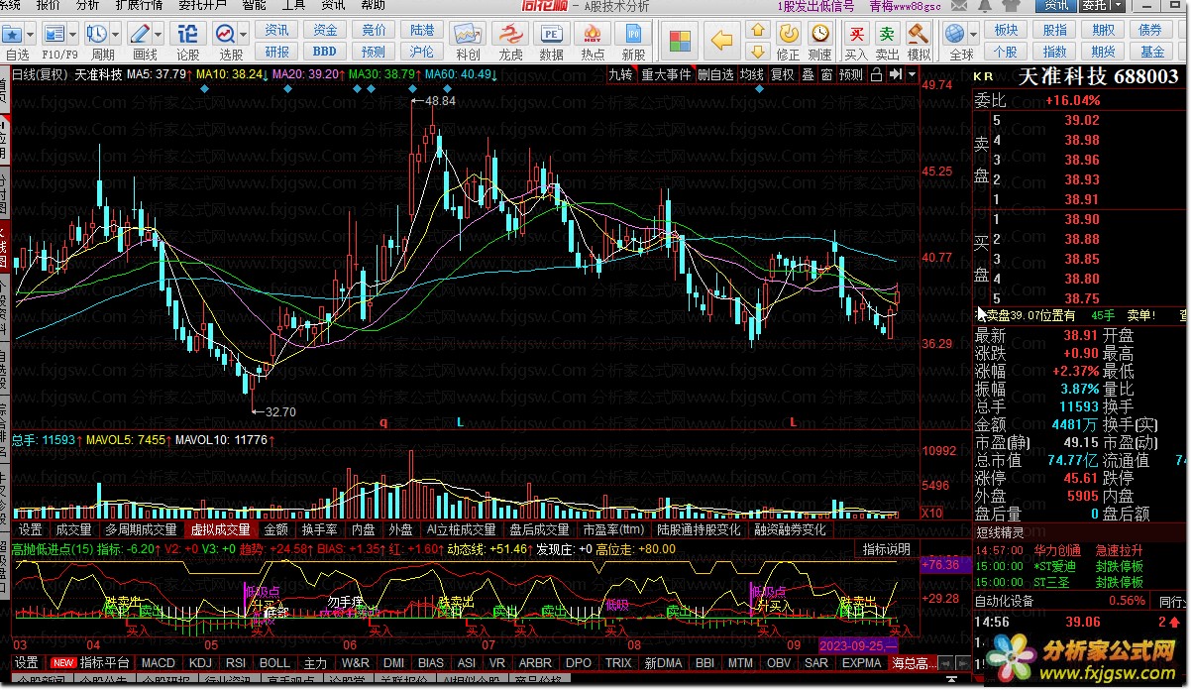Image resolution: width=1192 pixels, height=690 pixels.
Task: Toggle the chart lock padlock icon
Action: (876, 74)
